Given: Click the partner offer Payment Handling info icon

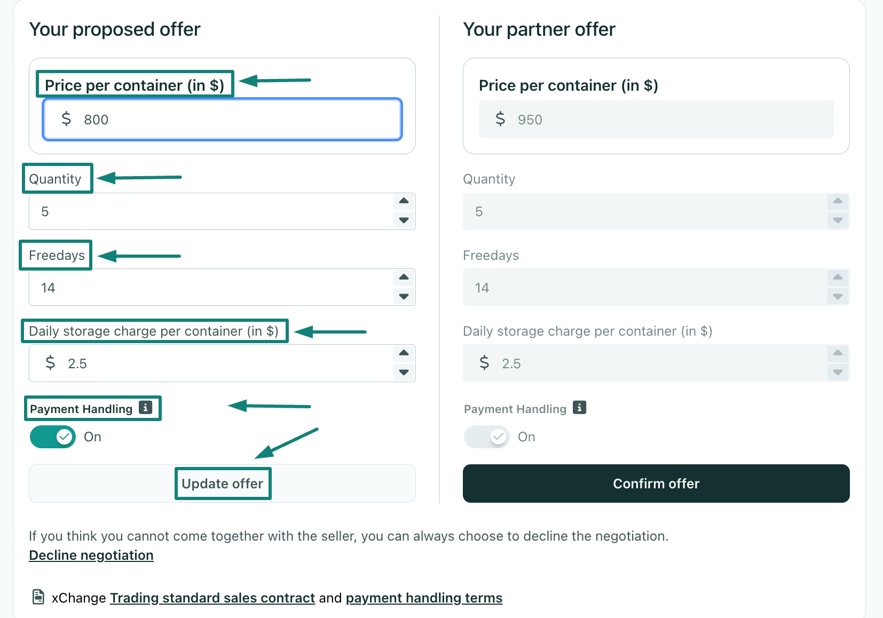Looking at the screenshot, I should click(579, 407).
